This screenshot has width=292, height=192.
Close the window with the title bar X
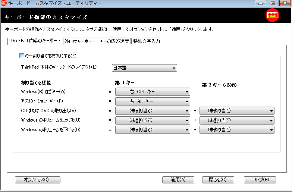click(x=285, y=3)
